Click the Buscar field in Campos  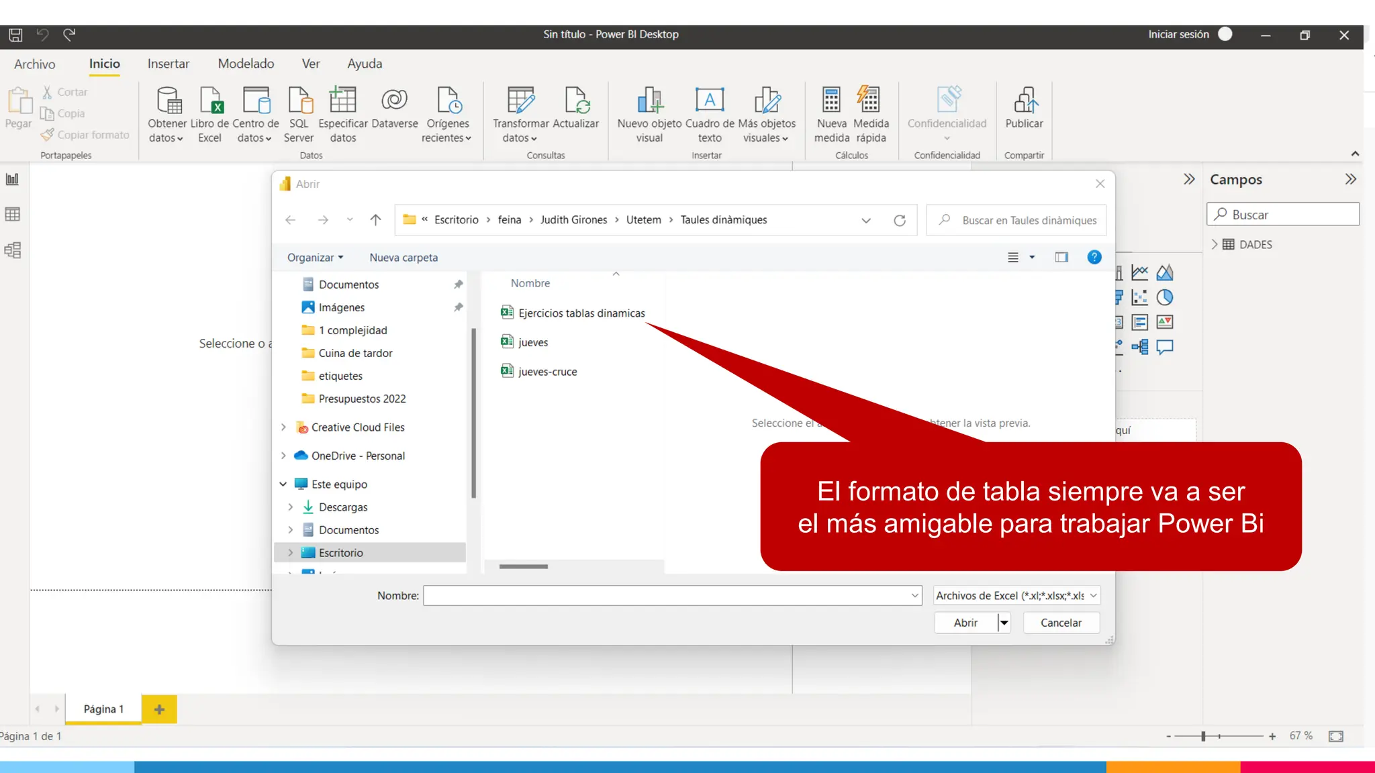[1283, 215]
